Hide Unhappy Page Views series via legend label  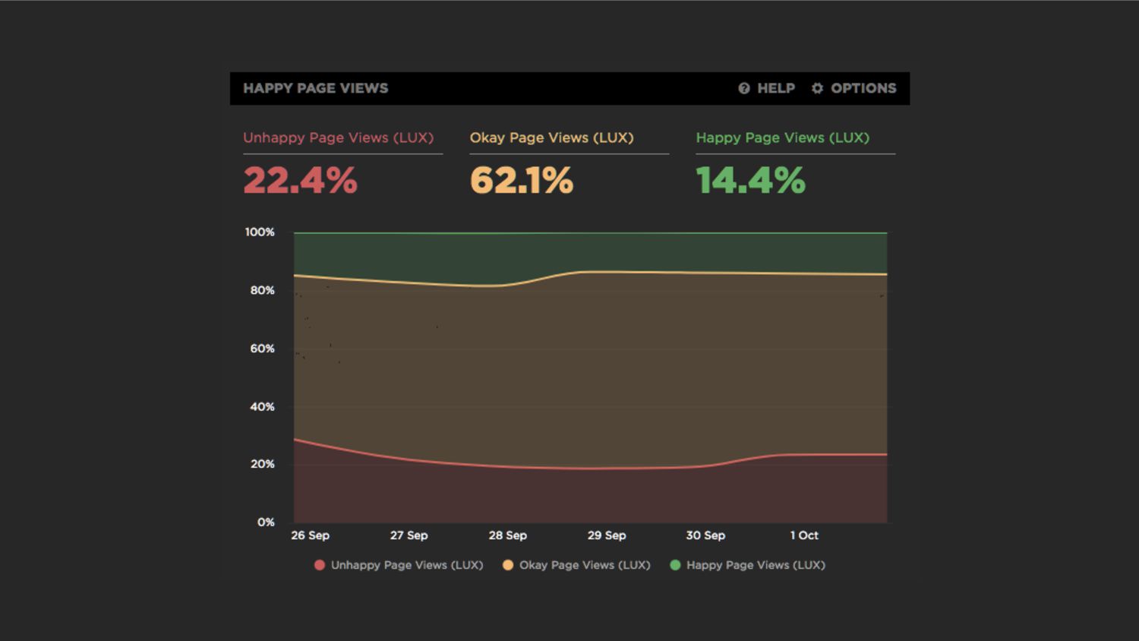[x=407, y=565]
